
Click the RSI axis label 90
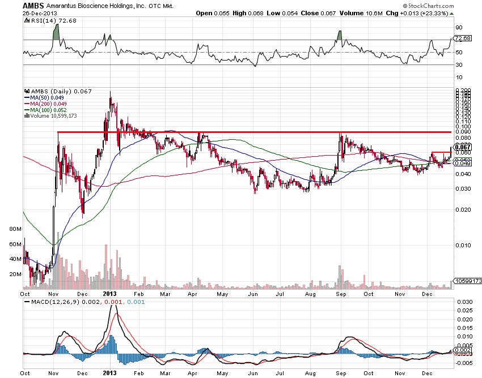[x=459, y=28]
